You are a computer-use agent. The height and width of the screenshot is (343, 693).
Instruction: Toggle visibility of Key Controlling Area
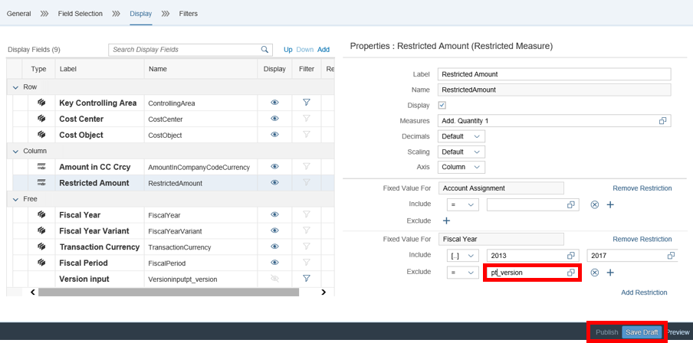pyautogui.click(x=274, y=103)
